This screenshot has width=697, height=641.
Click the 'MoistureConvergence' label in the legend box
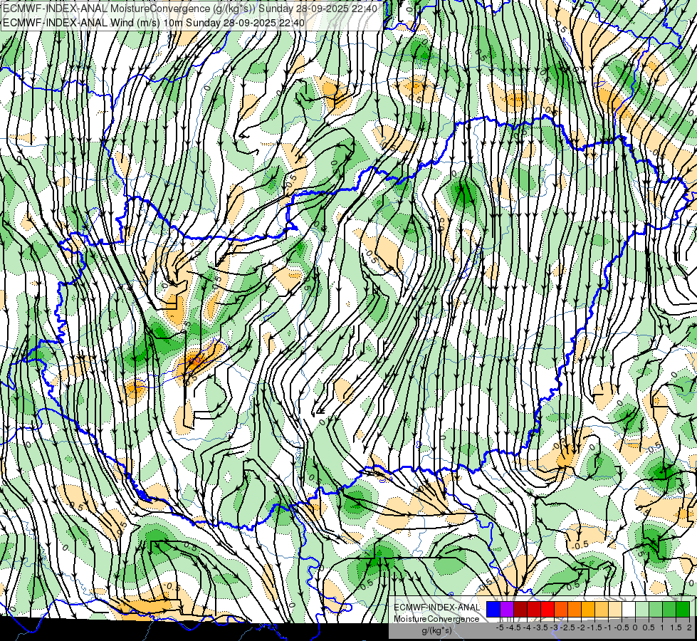click(x=436, y=619)
